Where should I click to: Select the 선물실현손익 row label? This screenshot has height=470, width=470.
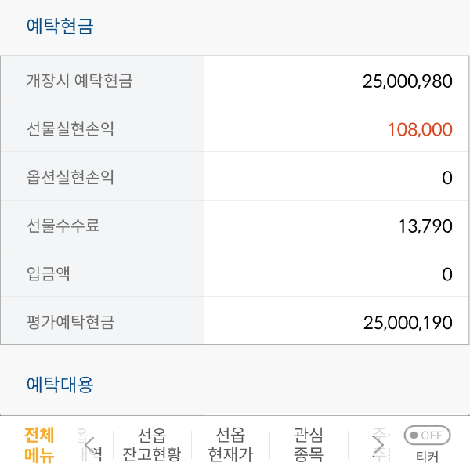tap(70, 128)
